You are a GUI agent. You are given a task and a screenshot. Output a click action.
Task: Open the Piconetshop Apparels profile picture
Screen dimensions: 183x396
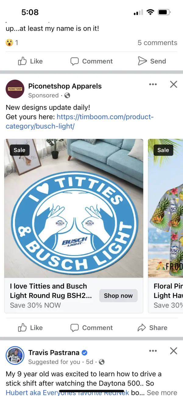(15, 89)
